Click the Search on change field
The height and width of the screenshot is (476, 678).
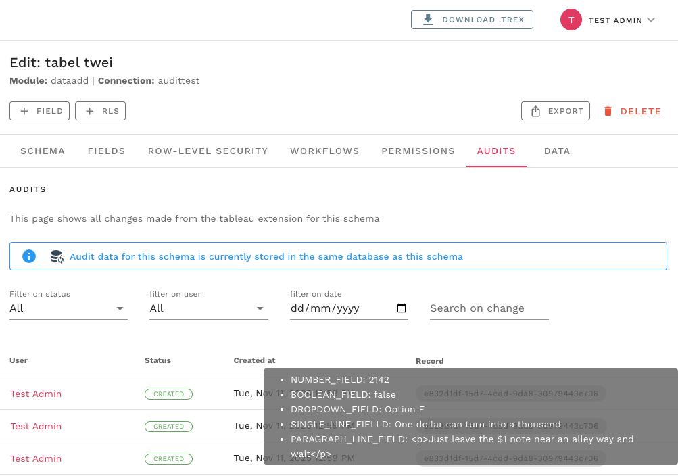pos(489,308)
